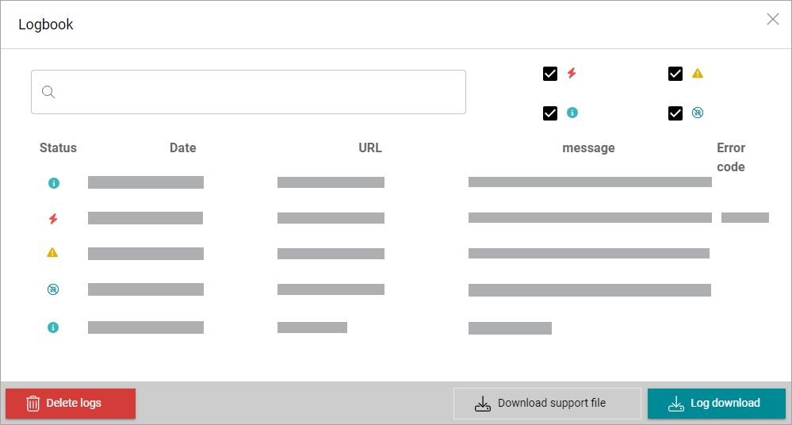Uncheck the error (lightning) filter checkbox
Image resolution: width=792 pixels, height=425 pixels.
(x=550, y=74)
